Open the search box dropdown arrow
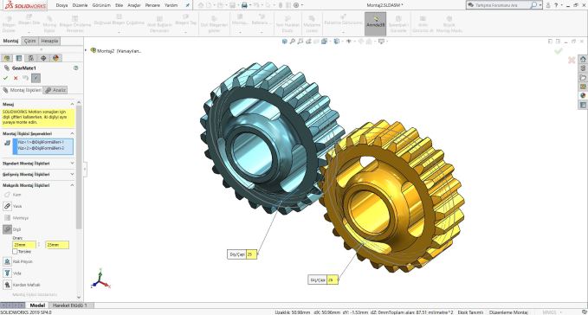The height and width of the screenshot is (315, 588). pos(540,5)
